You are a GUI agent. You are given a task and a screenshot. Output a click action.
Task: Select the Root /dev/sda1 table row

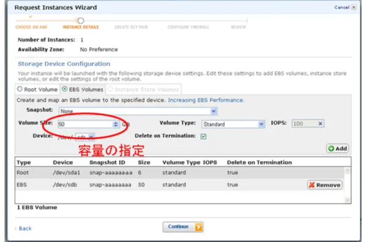click(x=179, y=173)
